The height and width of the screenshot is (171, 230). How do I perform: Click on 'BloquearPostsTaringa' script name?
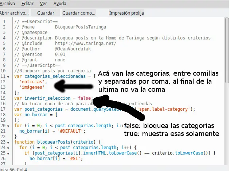81,27
